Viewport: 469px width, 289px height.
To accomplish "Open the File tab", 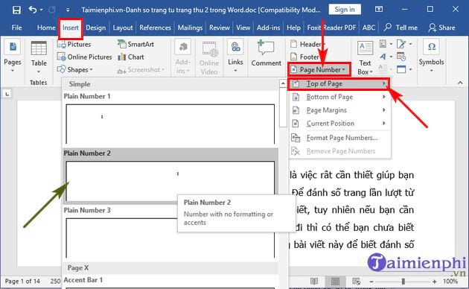I will click(16, 28).
